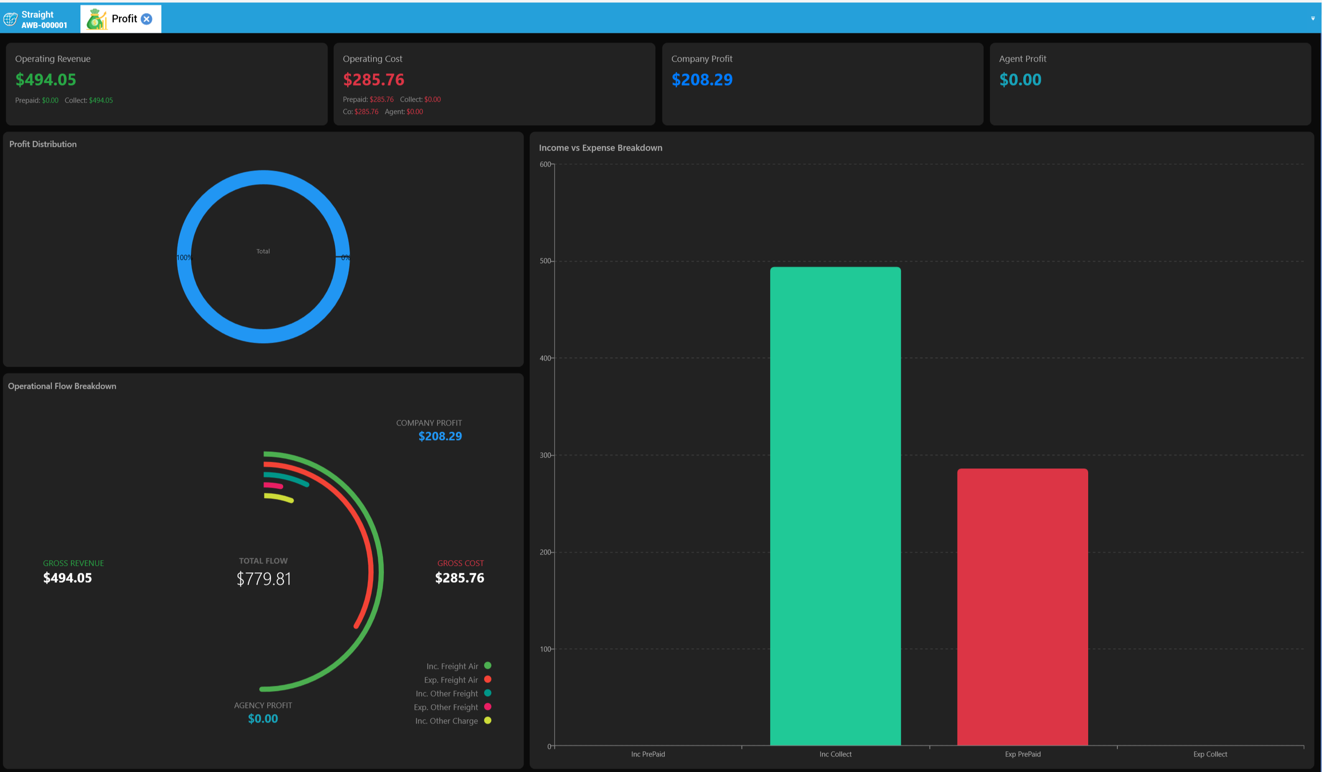Image resolution: width=1322 pixels, height=772 pixels.
Task: Click the Total label inside the donut
Action: point(263,251)
